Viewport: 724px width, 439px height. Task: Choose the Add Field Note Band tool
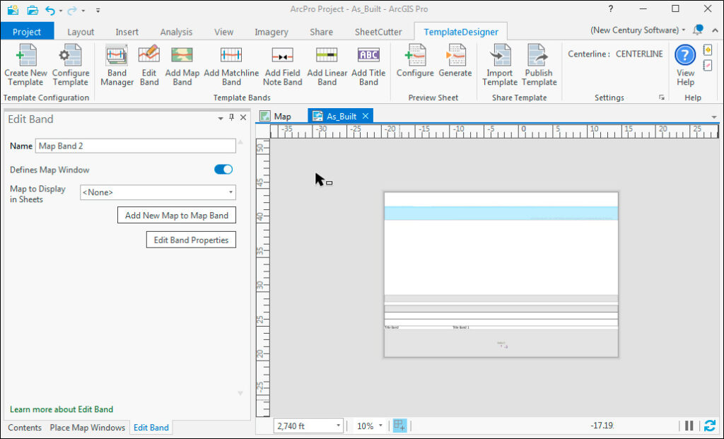[282, 56]
